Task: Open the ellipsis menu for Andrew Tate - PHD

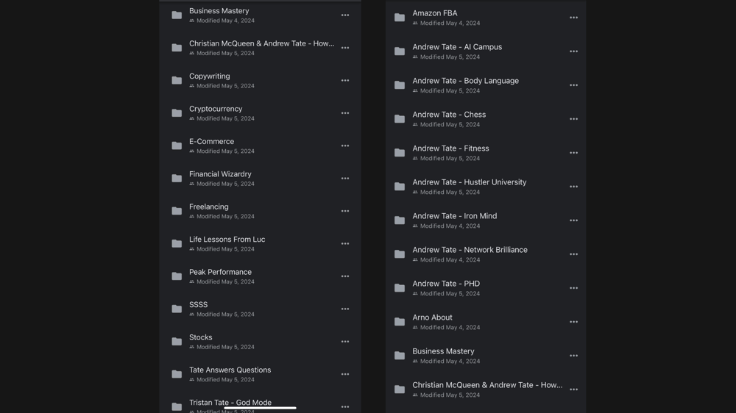Action: click(x=573, y=288)
